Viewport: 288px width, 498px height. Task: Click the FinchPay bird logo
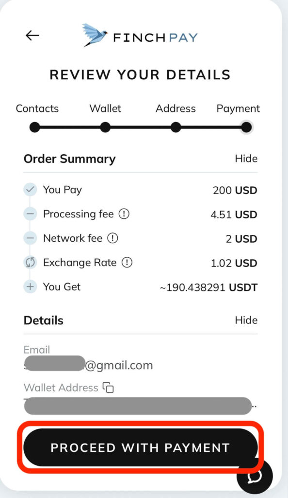tap(95, 34)
